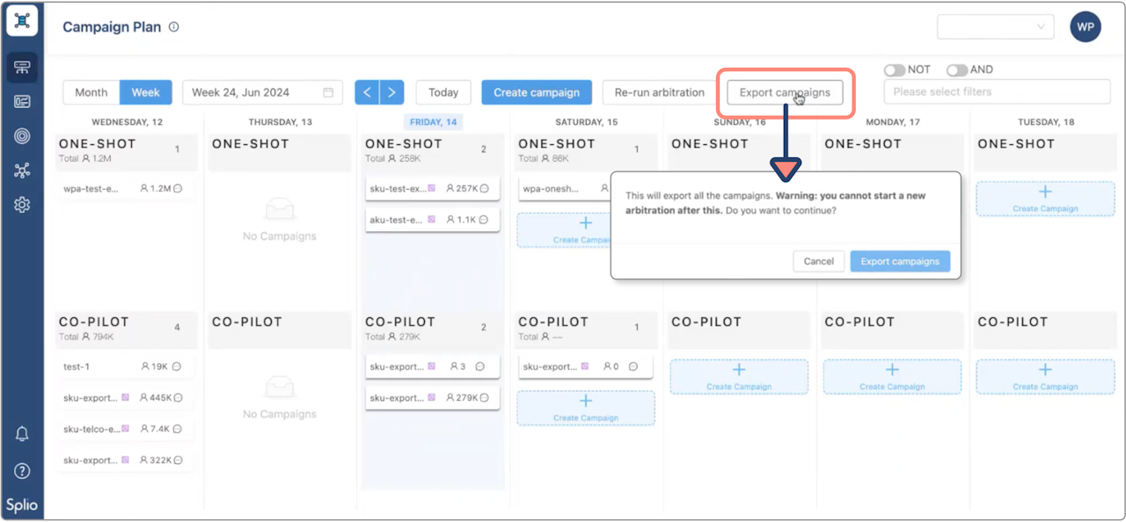The width and height of the screenshot is (1126, 522).
Task: Click Re-run arbitration button
Action: (659, 92)
